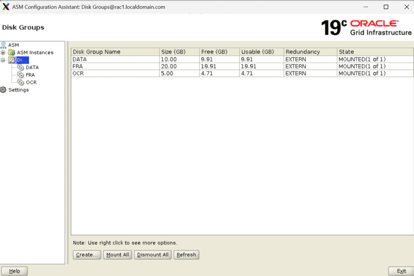This screenshot has width=414, height=276.
Task: Click the X11 icon in title bar
Action: (x=6, y=7)
